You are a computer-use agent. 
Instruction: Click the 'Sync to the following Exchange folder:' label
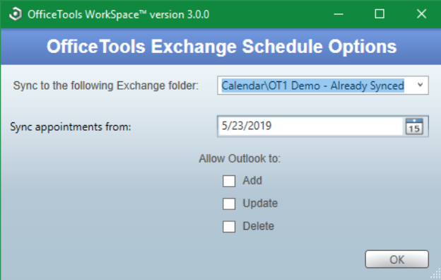106,86
